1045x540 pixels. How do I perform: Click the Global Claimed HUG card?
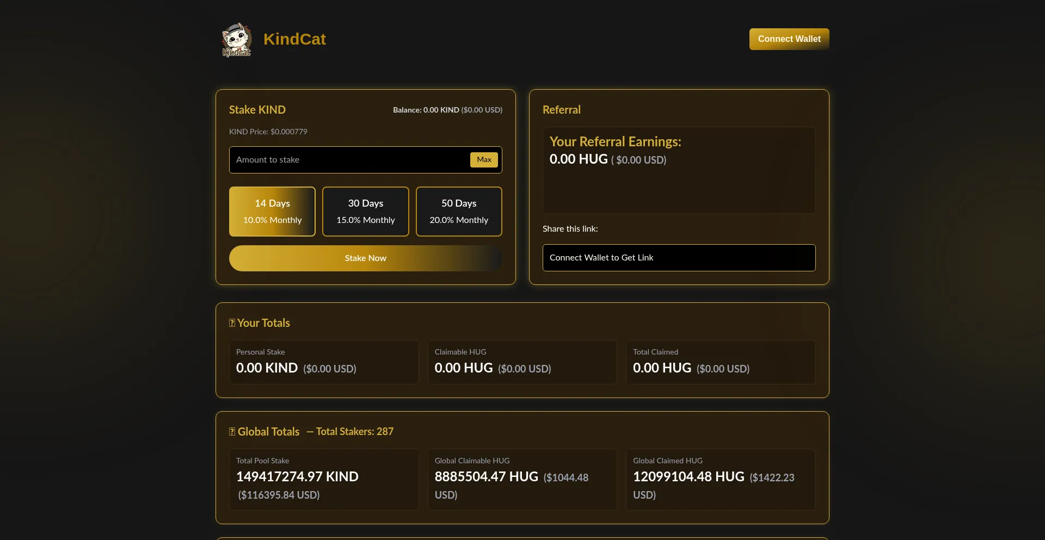point(721,479)
